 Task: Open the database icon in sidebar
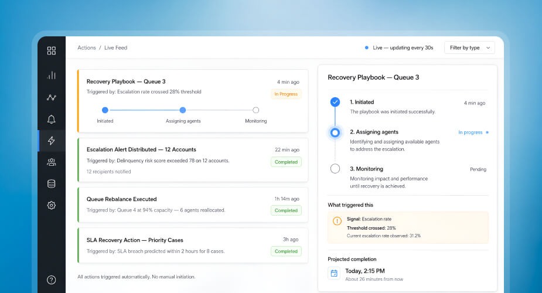tap(51, 184)
